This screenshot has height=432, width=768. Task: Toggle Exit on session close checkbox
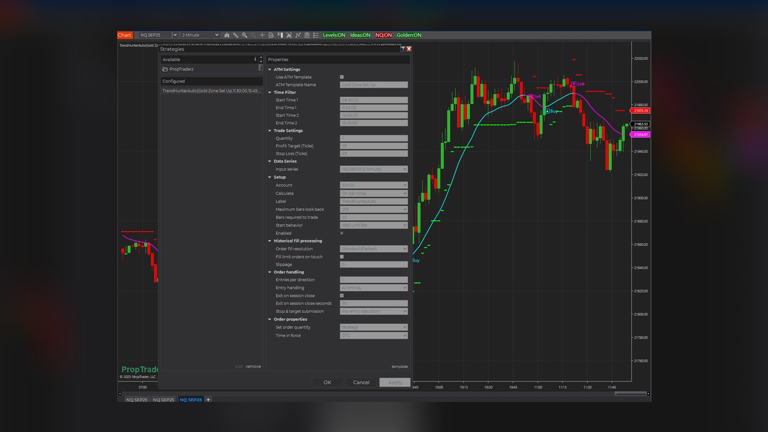[342, 296]
